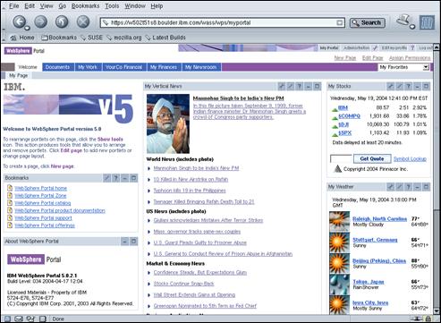
Task: Click the edit icon on Bookmarks portlet
Action: [106, 178]
